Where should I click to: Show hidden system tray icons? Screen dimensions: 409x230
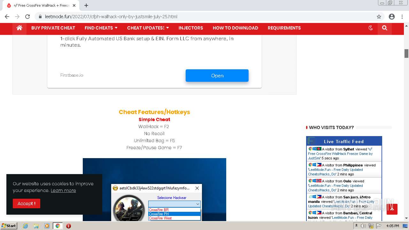tap(356, 226)
